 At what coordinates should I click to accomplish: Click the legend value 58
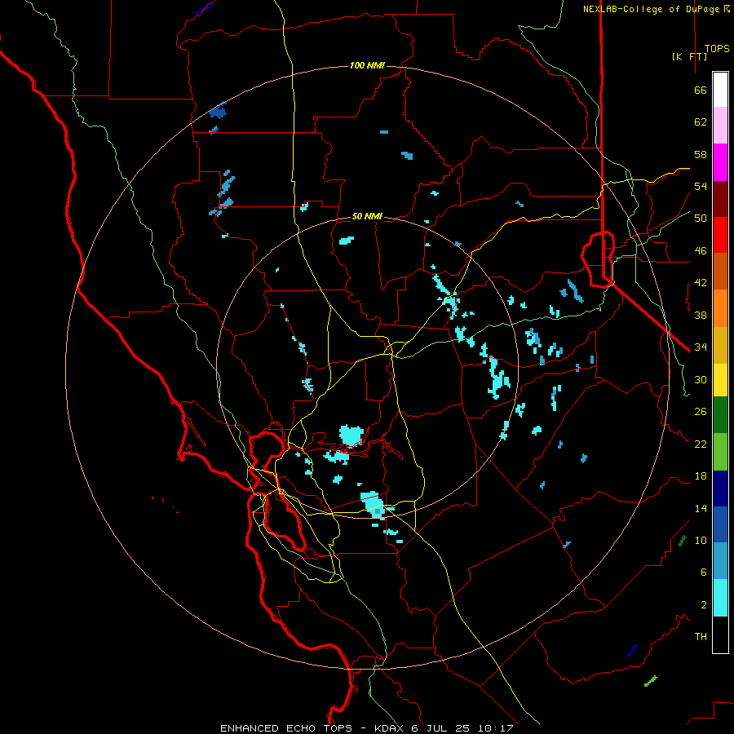(701, 154)
